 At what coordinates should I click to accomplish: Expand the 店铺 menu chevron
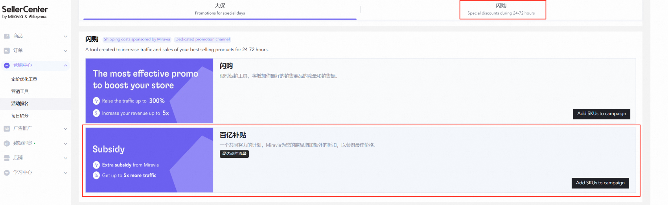click(65, 158)
